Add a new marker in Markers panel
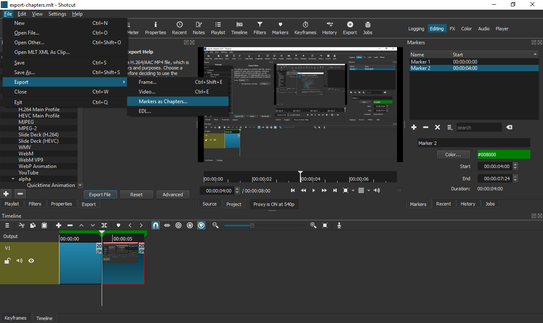 (x=414, y=127)
